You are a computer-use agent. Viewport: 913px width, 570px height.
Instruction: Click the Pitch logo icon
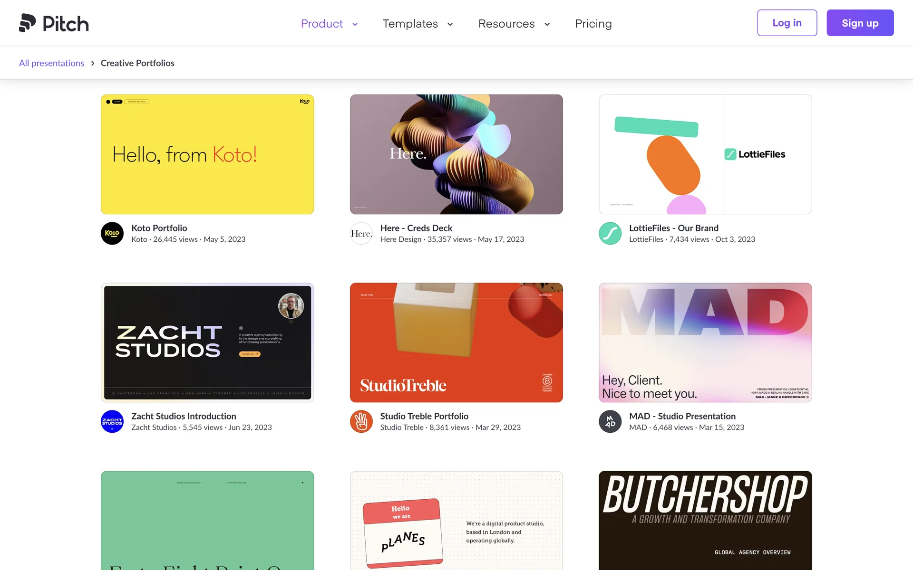tap(28, 23)
